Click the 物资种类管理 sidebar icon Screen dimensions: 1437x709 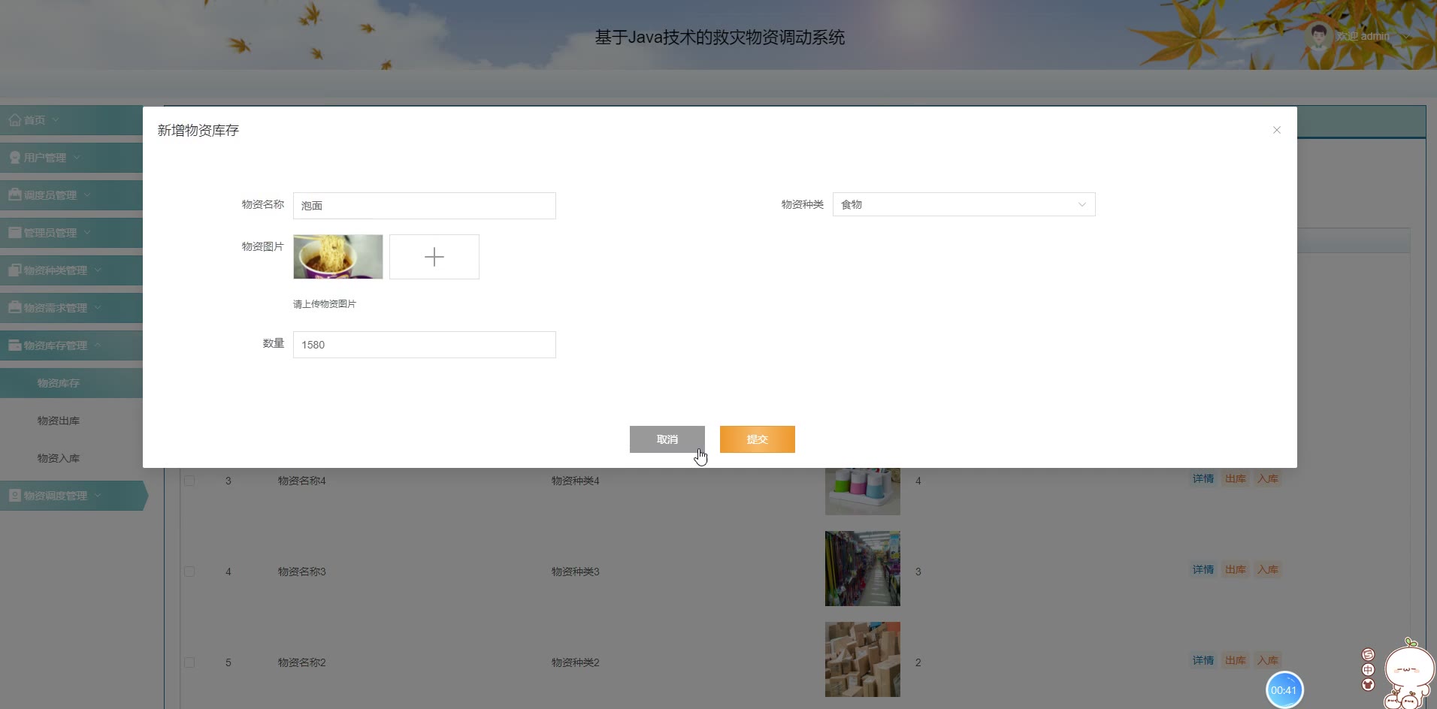[x=14, y=270]
